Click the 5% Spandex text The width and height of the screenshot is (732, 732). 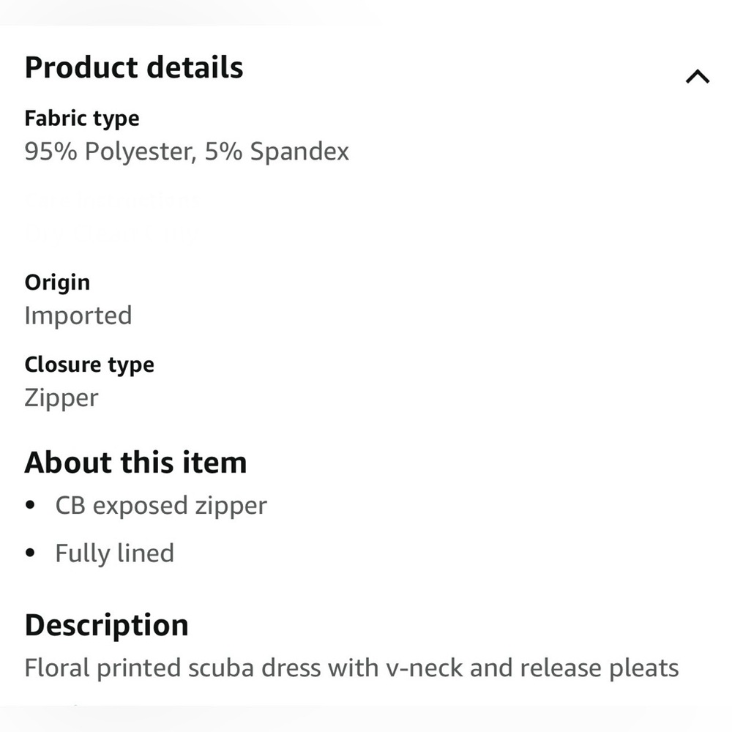pyautogui.click(x=277, y=152)
